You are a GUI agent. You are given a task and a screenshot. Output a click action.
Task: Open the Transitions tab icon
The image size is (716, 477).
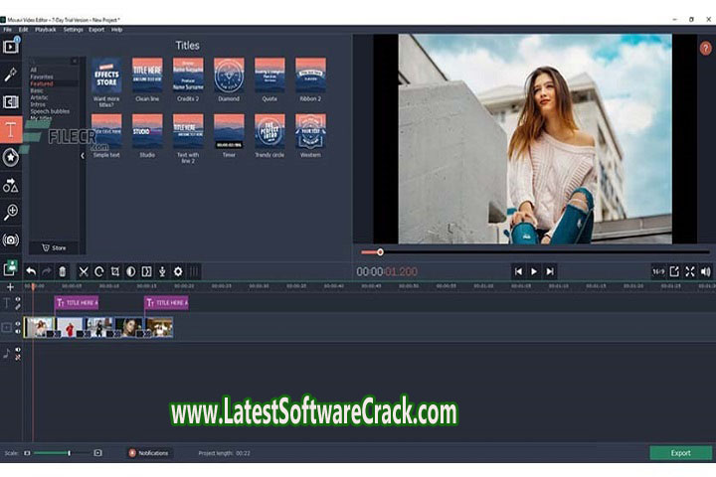tap(11, 101)
